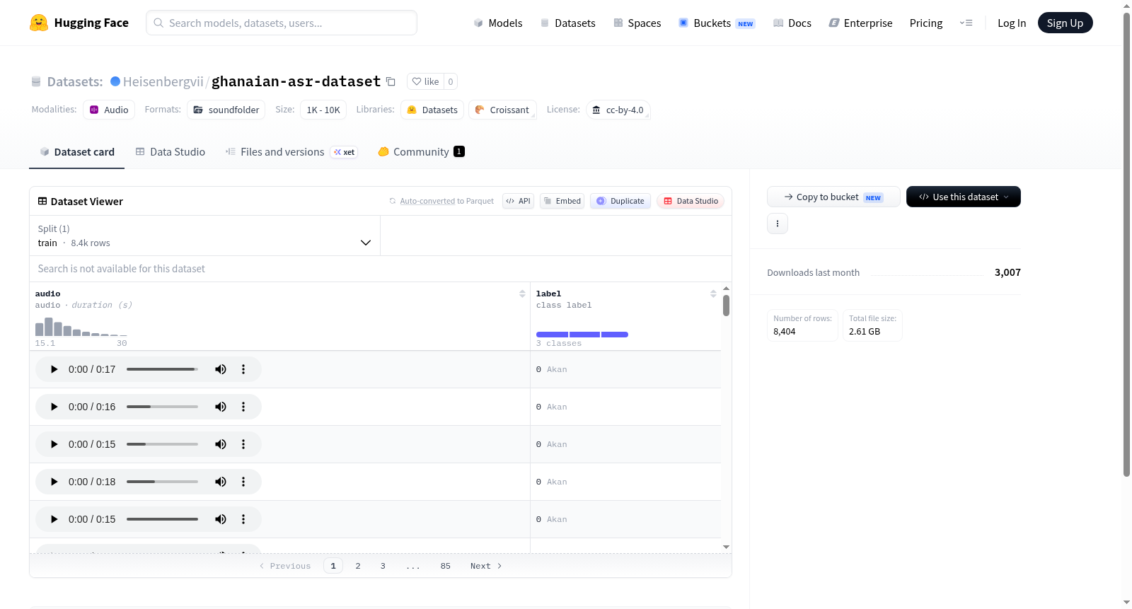This screenshot has width=1132, height=609.
Task: Go to Datasets in navigation
Action: [567, 23]
